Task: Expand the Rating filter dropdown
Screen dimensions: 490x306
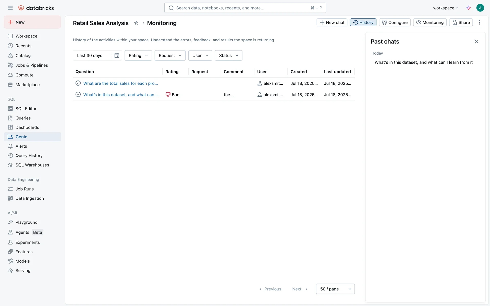Action: point(138,55)
